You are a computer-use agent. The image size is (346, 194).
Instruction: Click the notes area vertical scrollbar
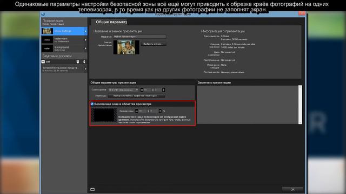300,105
